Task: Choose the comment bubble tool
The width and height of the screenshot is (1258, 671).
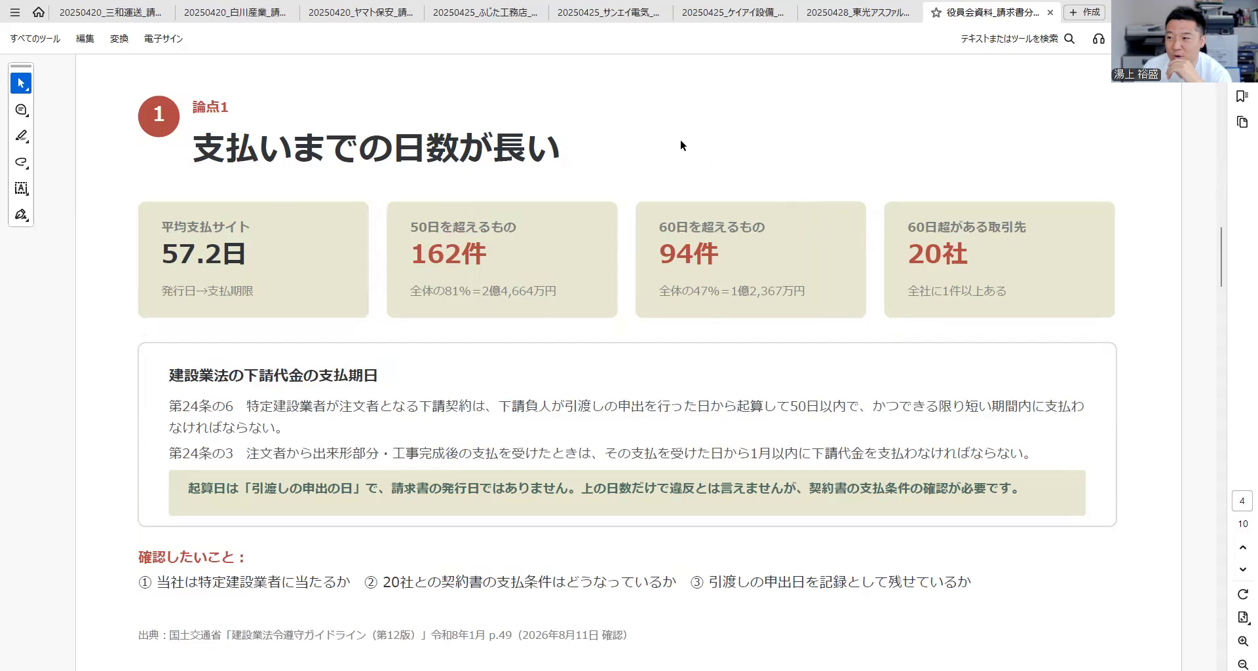Action: 21,110
